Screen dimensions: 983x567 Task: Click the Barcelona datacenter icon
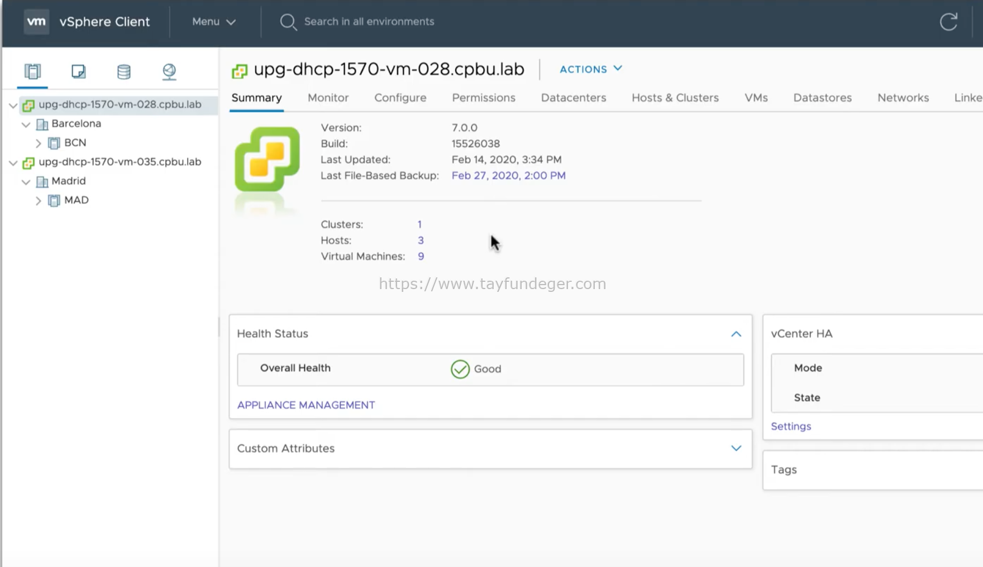point(42,124)
